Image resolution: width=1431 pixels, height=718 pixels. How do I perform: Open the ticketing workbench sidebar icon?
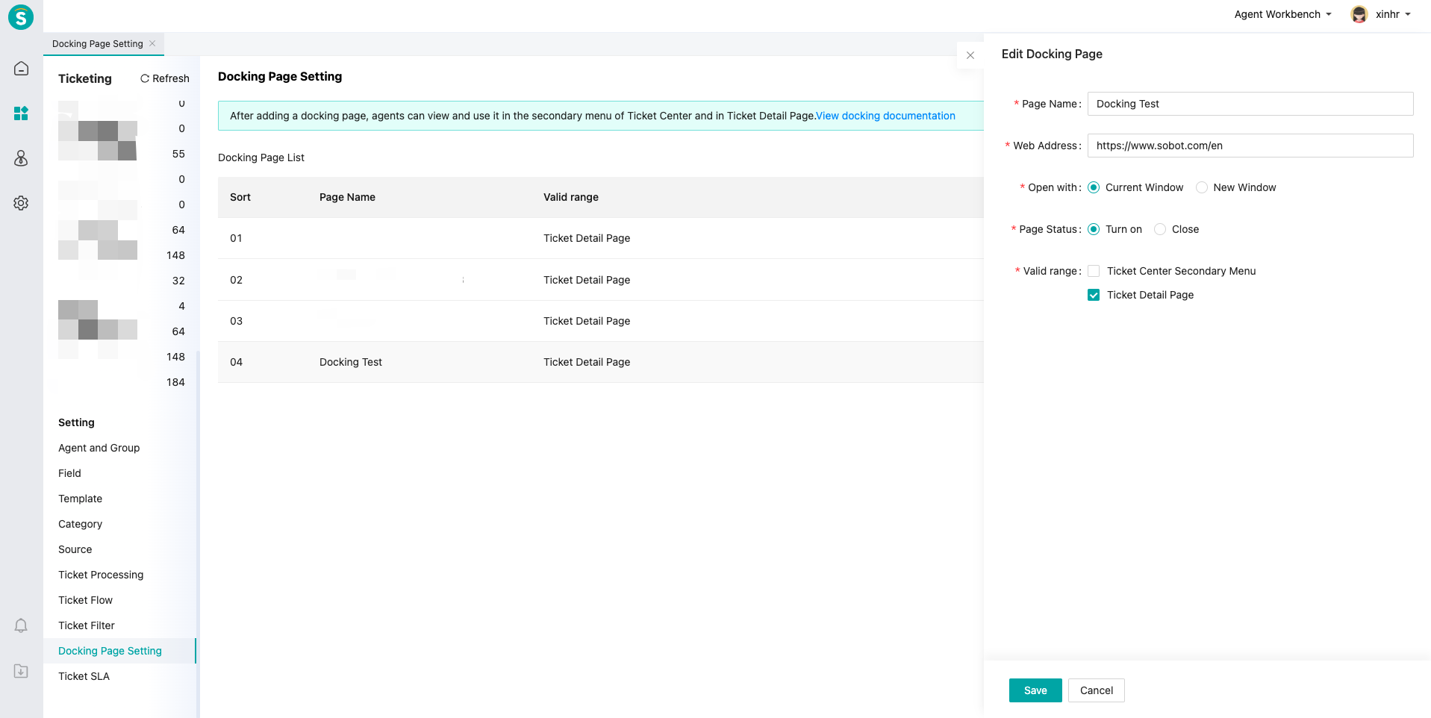(x=21, y=113)
